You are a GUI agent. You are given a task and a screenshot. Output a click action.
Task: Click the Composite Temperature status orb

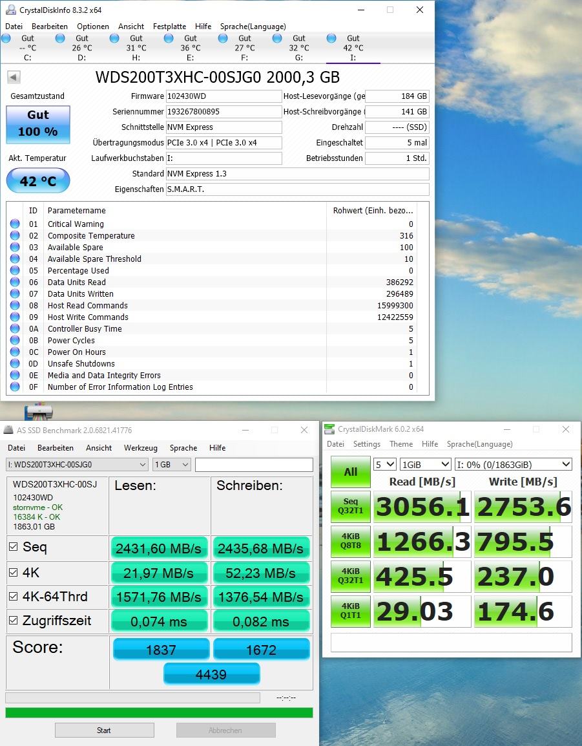pos(15,235)
